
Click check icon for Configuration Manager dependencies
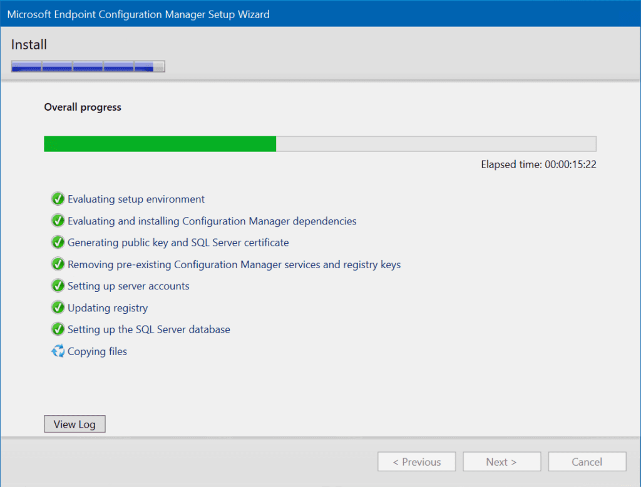pyautogui.click(x=58, y=221)
